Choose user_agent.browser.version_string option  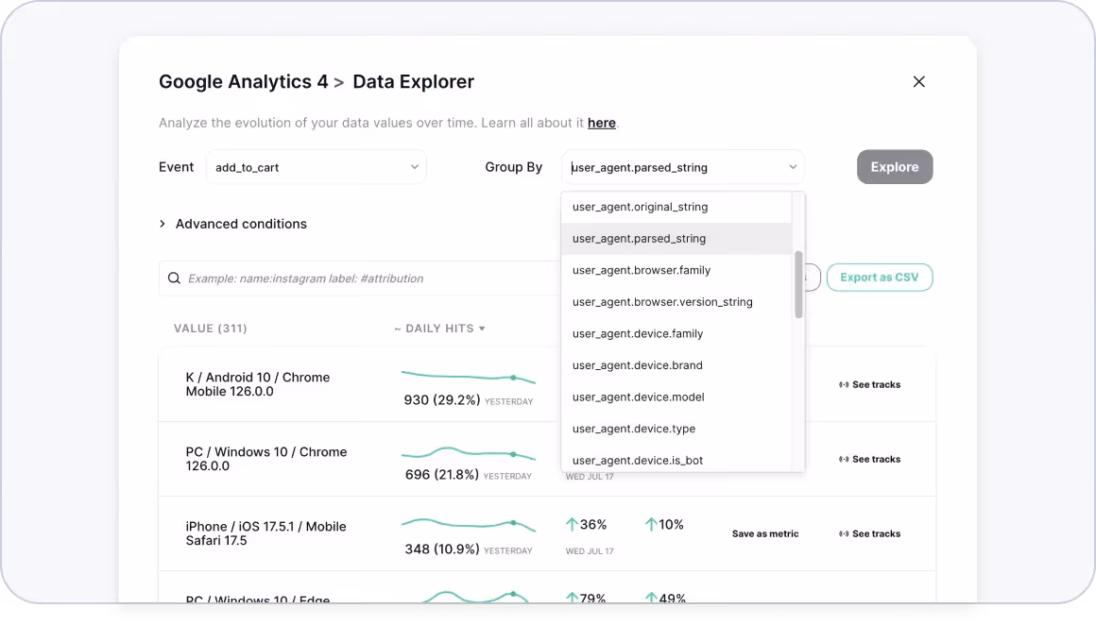coord(676,302)
